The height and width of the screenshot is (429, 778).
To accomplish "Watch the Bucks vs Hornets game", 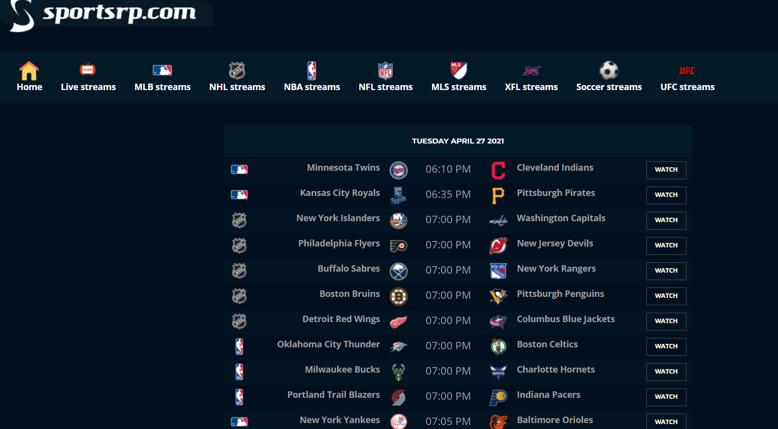I will click(666, 372).
